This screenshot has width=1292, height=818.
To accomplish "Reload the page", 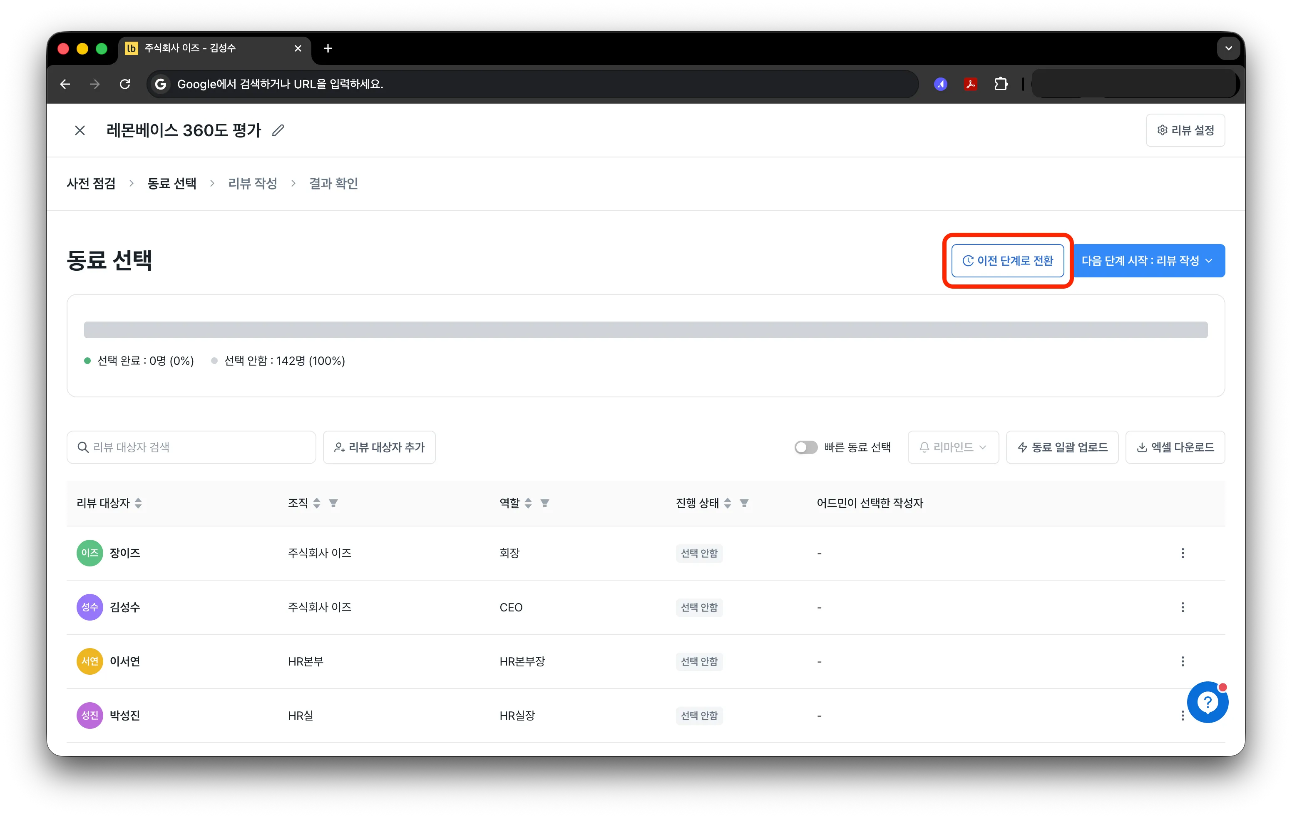I will coord(125,84).
